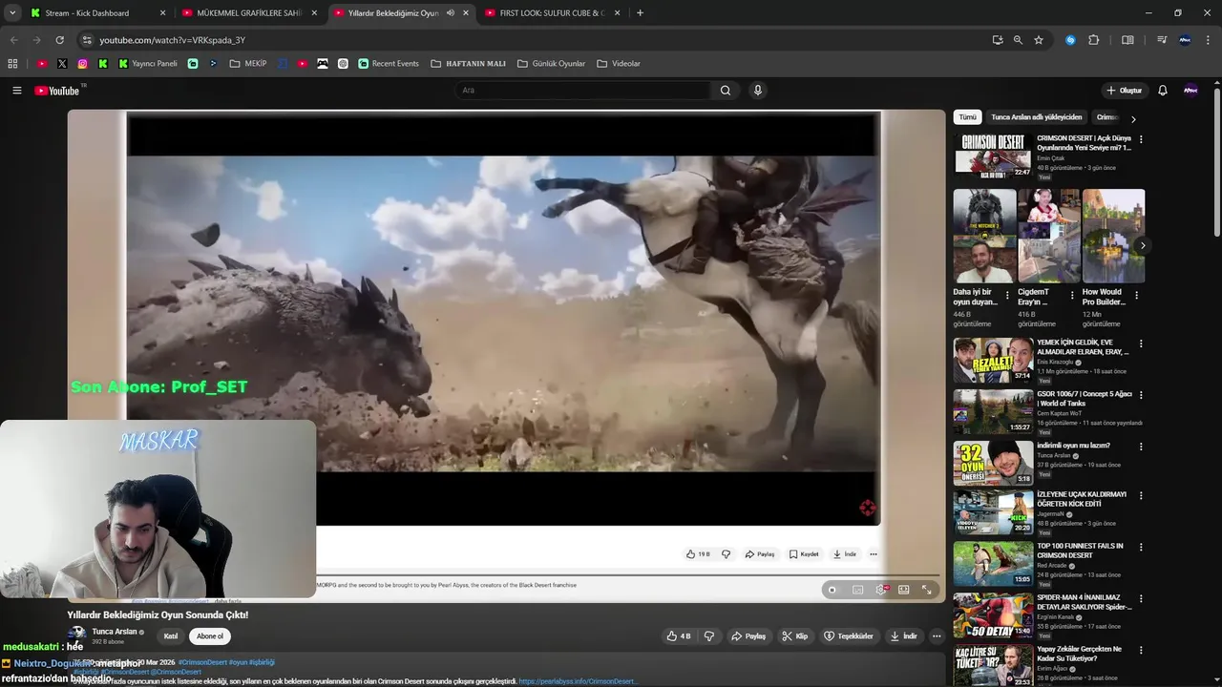Toggle subtitles on the video player
Image resolution: width=1222 pixels, height=687 pixels.
[858, 590]
